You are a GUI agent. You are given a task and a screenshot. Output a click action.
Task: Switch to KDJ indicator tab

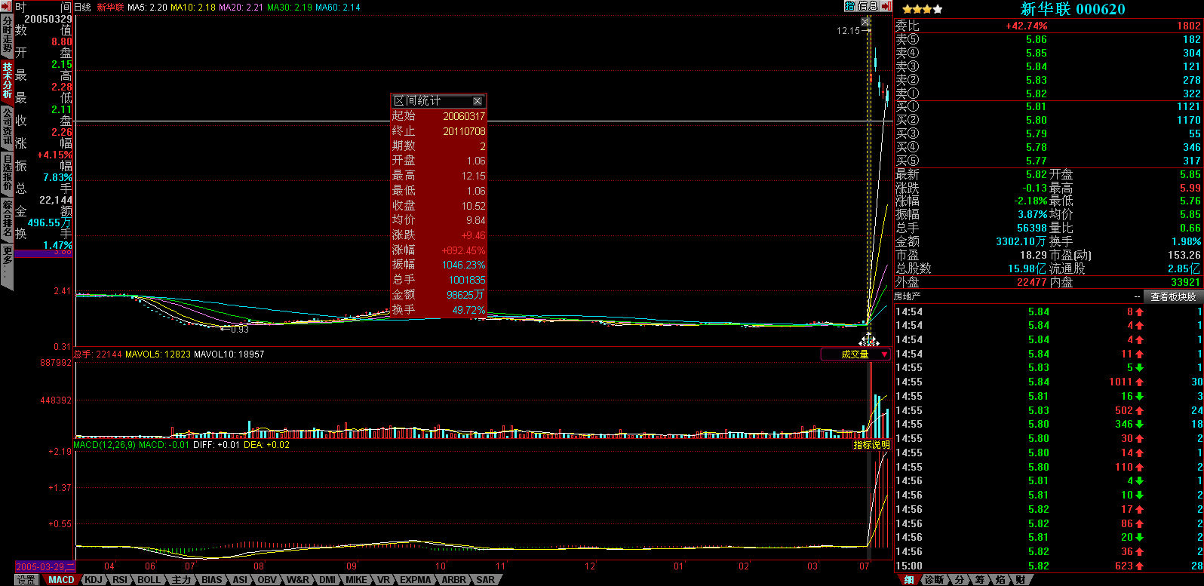(93, 580)
